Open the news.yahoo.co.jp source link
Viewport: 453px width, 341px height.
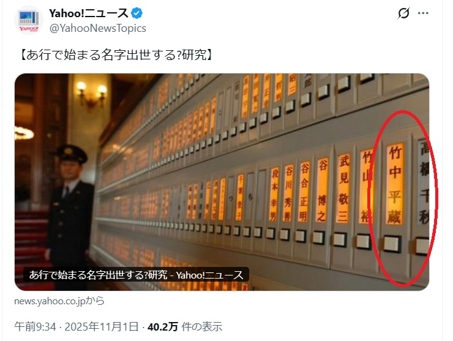pyautogui.click(x=59, y=301)
